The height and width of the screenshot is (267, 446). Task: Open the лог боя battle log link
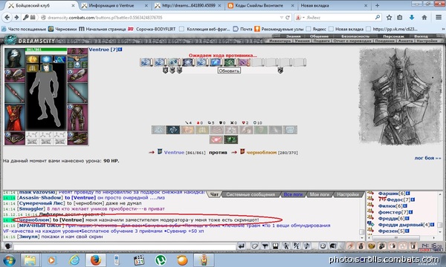coord(427,158)
